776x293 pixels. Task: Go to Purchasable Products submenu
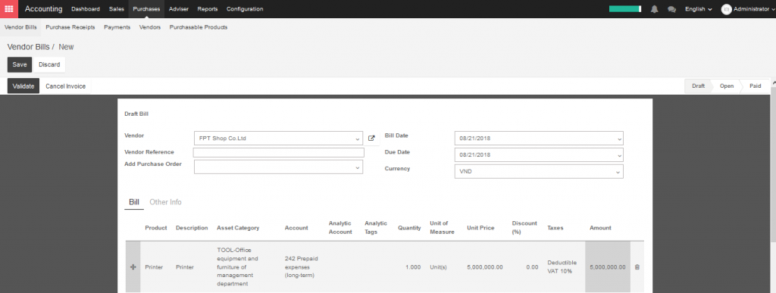click(199, 27)
